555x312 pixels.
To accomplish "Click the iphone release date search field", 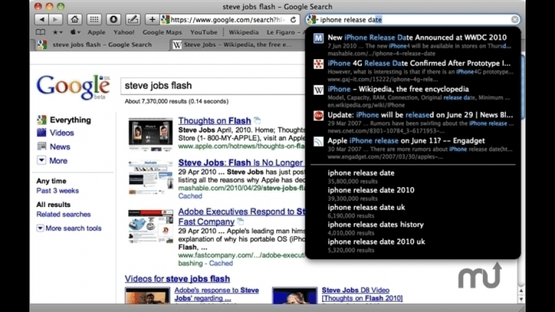I will pyautogui.click(x=413, y=20).
